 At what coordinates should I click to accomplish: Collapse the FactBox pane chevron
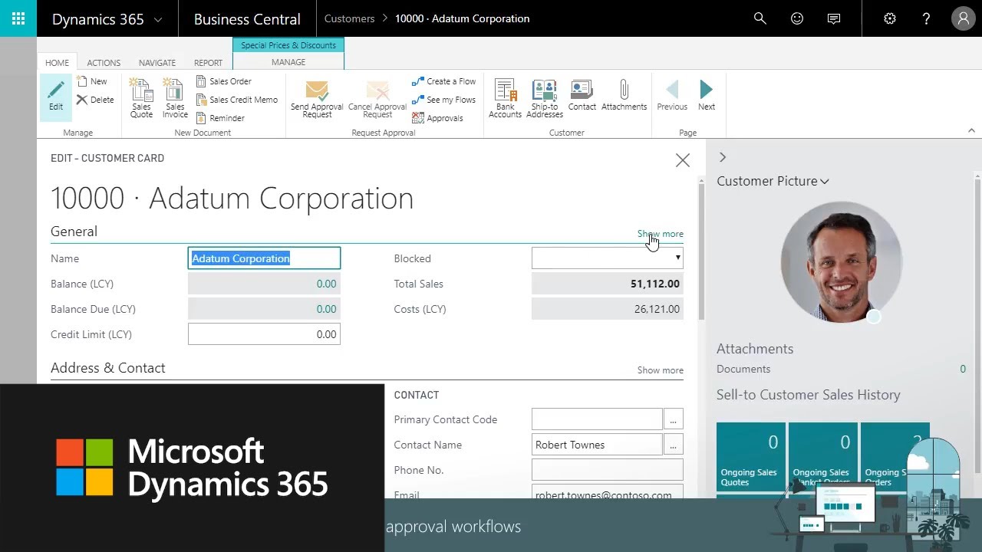pyautogui.click(x=722, y=157)
